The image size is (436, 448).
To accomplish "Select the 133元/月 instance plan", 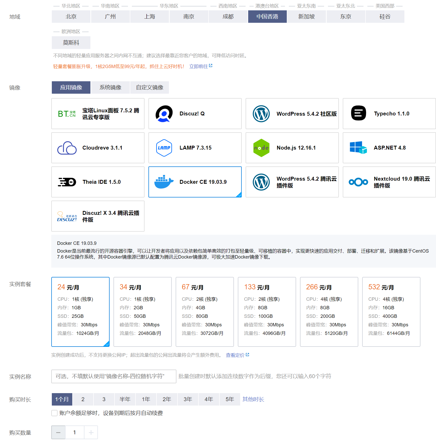I will [267, 312].
